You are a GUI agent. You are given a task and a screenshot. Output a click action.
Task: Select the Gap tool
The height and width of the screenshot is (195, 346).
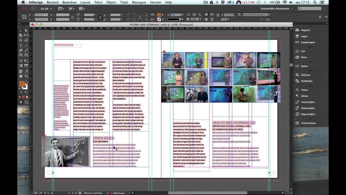pyautogui.click(x=26, y=35)
